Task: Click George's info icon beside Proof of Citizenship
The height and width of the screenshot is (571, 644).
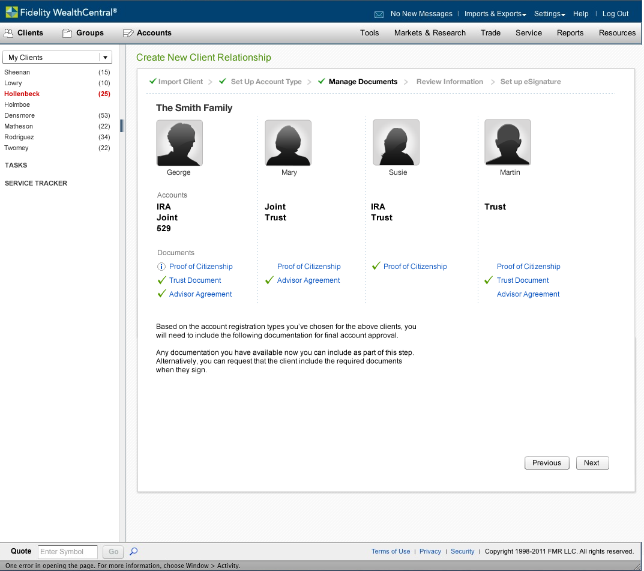Action: tap(161, 267)
